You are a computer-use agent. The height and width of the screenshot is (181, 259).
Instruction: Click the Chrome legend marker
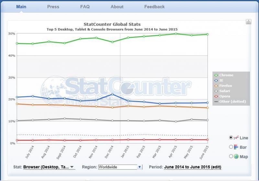pos(216,75)
